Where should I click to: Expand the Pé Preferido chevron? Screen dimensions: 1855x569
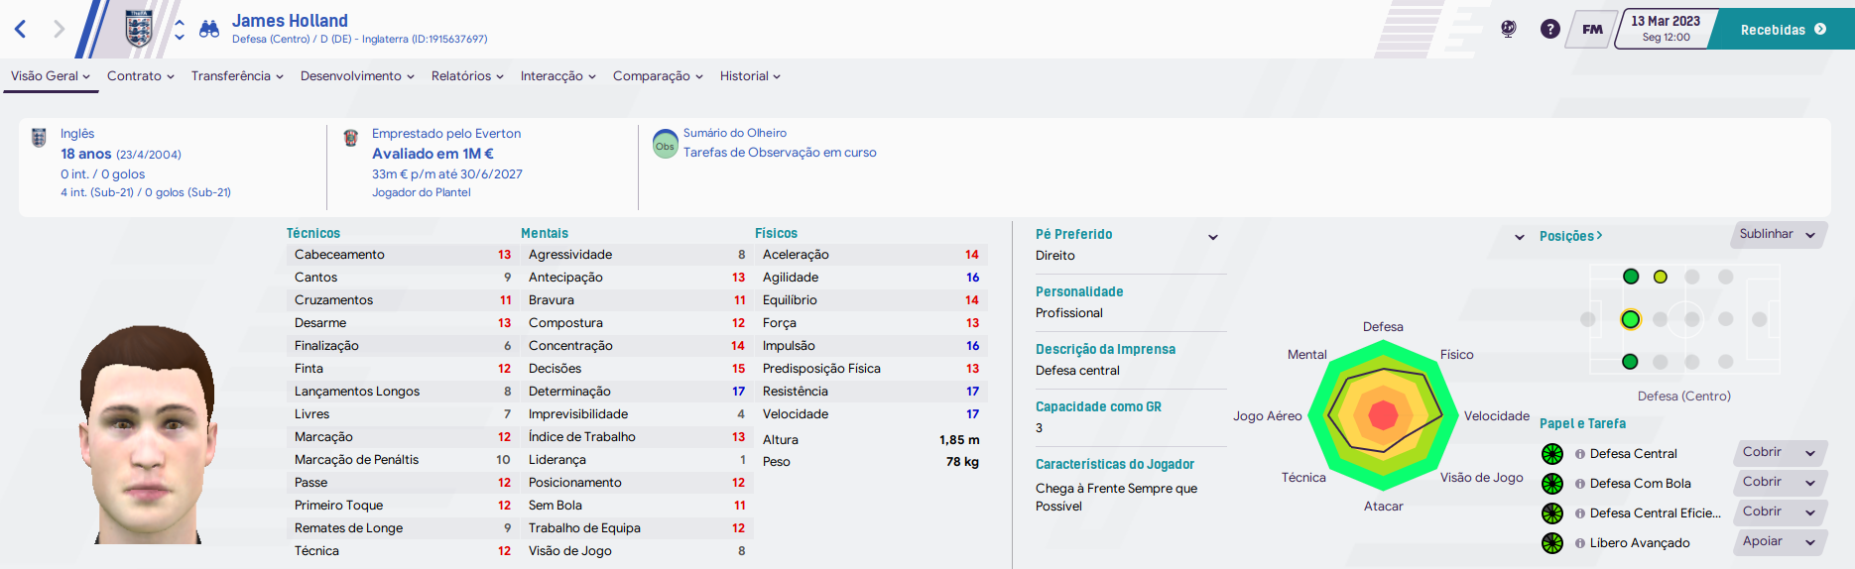point(1212,237)
